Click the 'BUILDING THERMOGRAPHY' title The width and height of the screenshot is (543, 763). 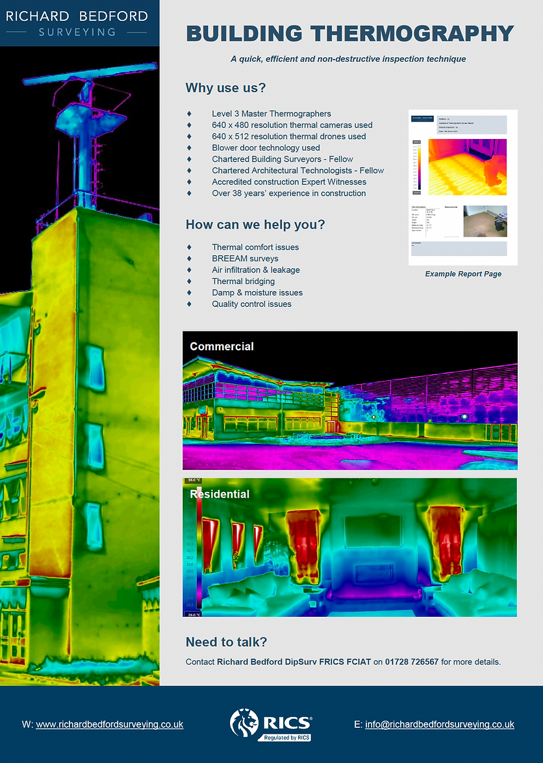coord(350,34)
